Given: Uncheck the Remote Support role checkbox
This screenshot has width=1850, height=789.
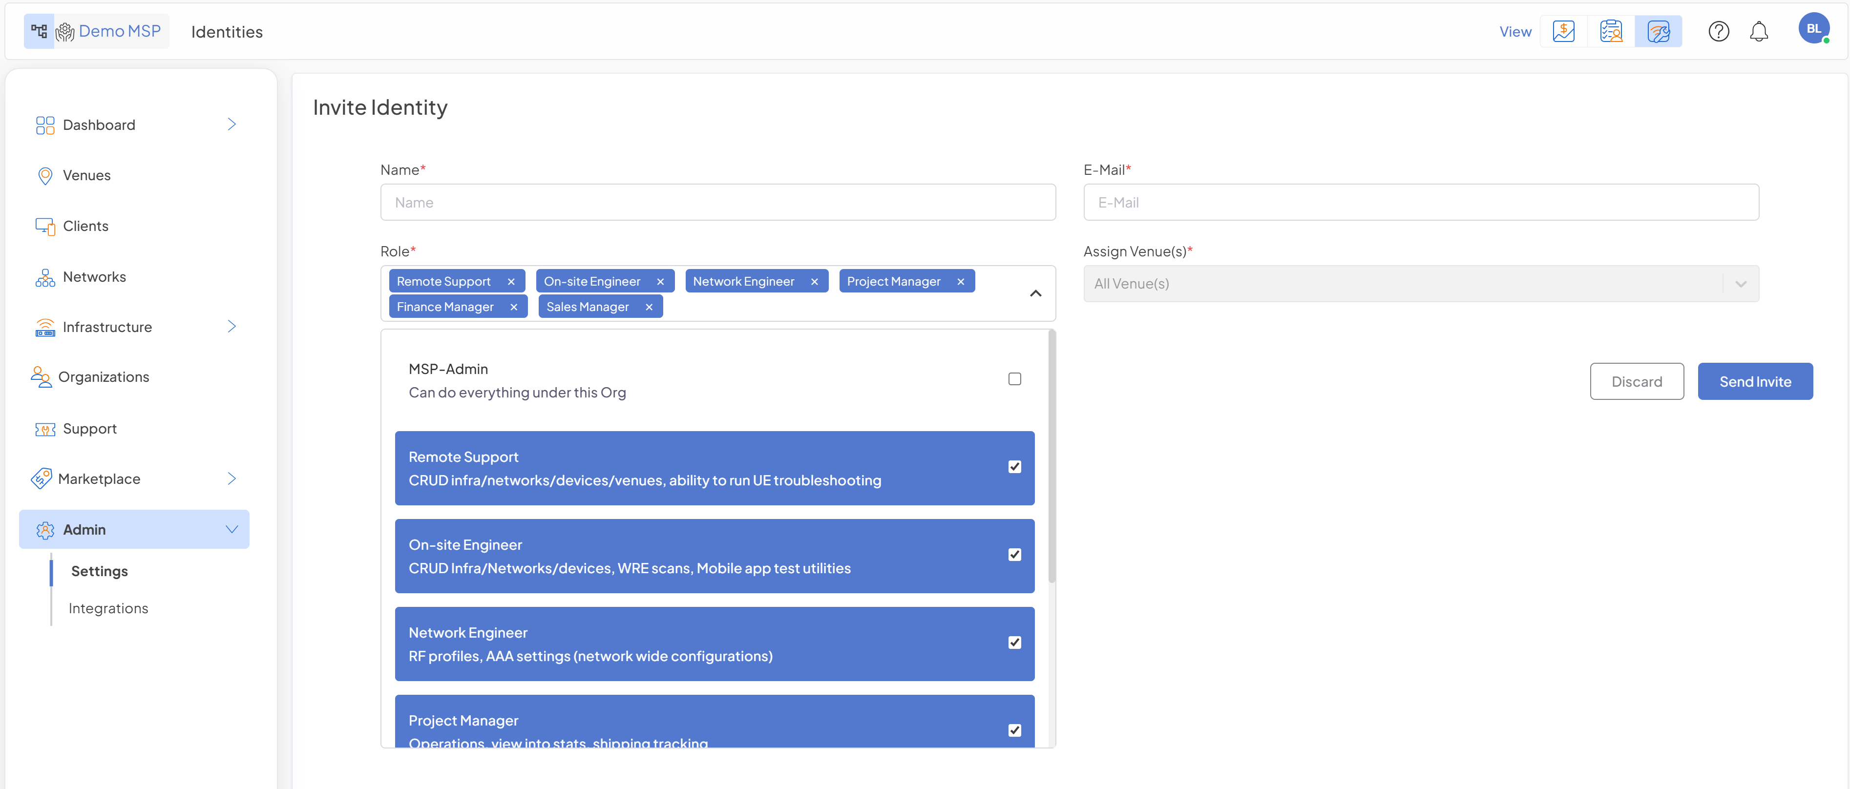Looking at the screenshot, I should (1014, 467).
